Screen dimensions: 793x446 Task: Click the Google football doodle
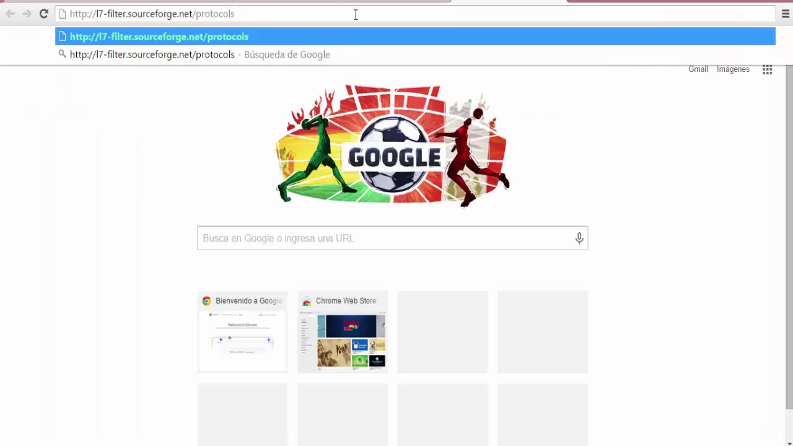point(392,146)
